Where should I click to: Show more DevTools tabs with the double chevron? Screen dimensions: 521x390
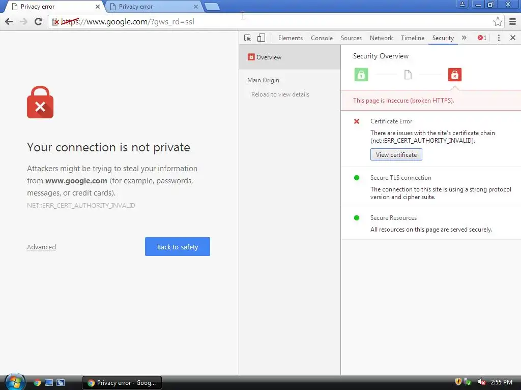464,38
